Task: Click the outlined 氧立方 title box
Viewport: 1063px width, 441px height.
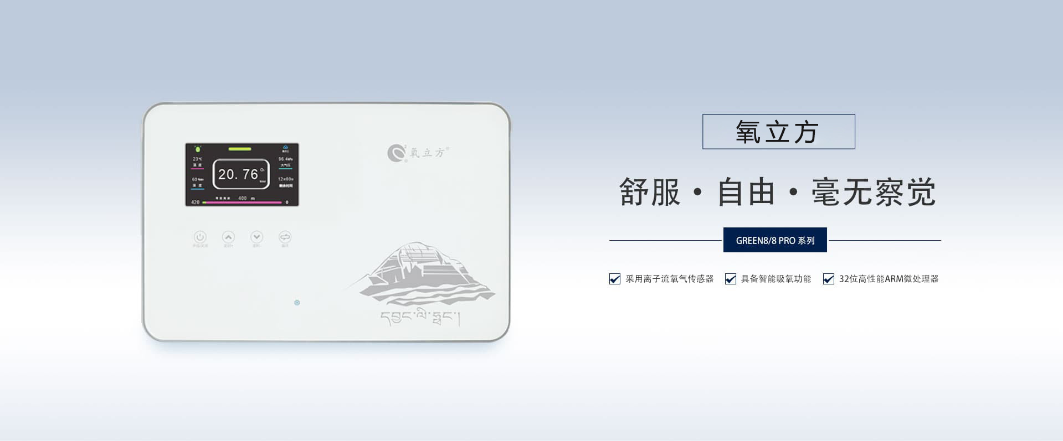Action: point(778,132)
